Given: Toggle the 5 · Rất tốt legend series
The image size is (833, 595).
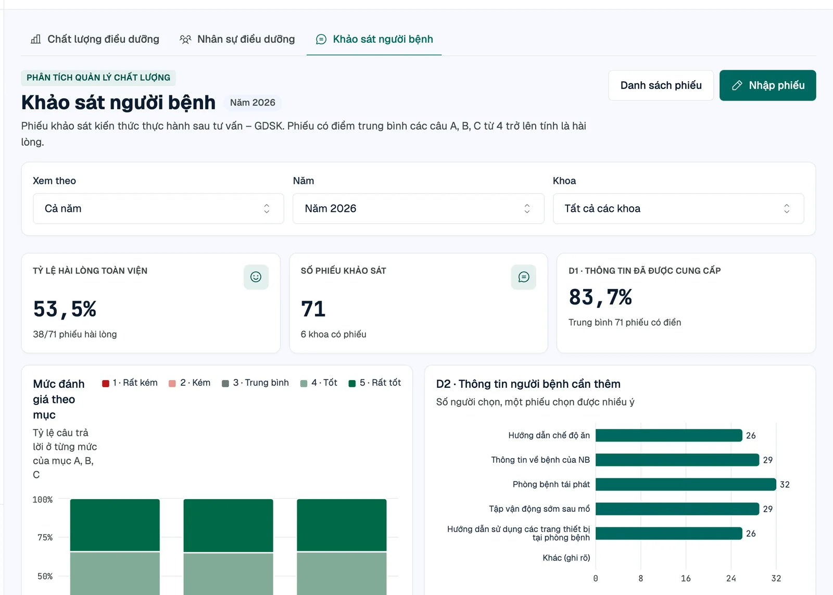Looking at the screenshot, I should 375,383.
